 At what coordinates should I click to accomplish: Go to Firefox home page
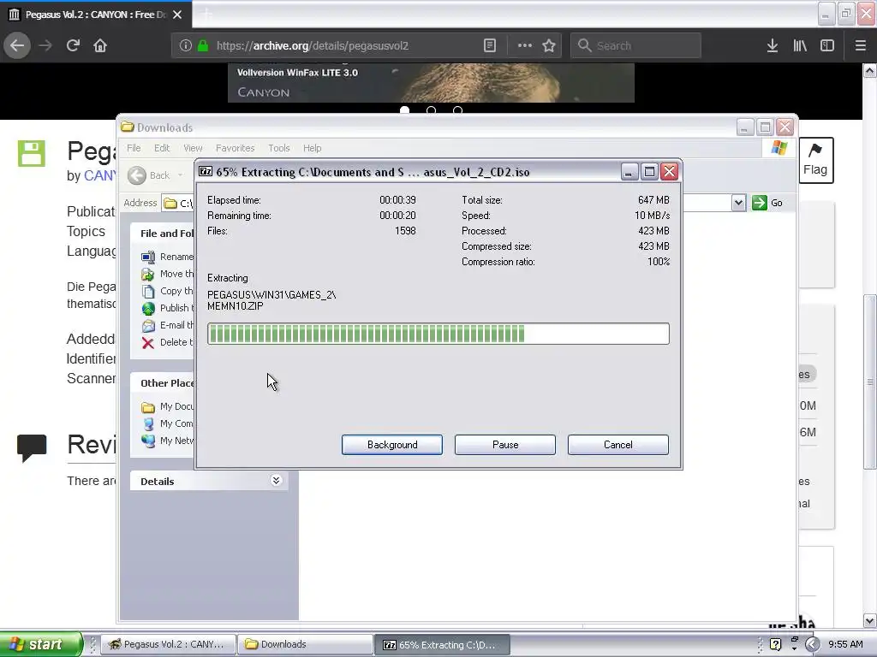pyautogui.click(x=100, y=45)
